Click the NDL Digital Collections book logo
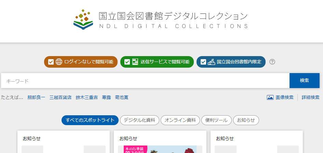This screenshot has height=153, width=323. point(83,19)
